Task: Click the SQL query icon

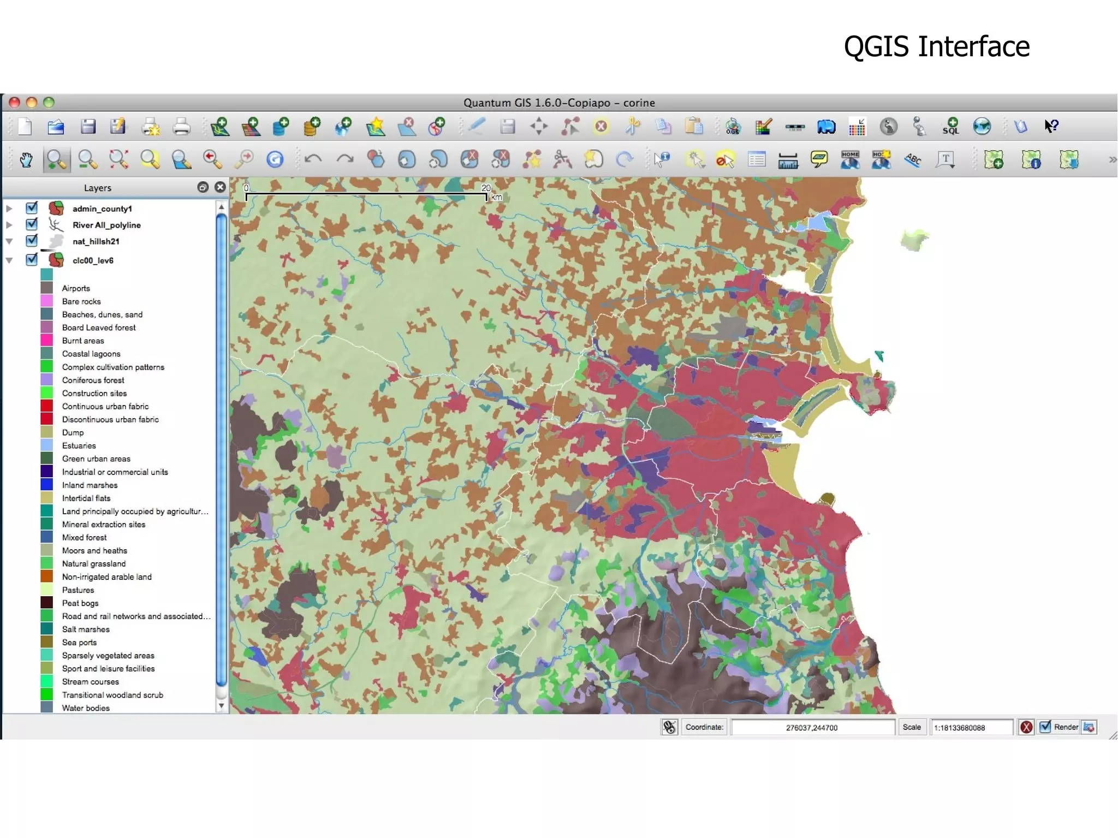Action: click(x=950, y=127)
